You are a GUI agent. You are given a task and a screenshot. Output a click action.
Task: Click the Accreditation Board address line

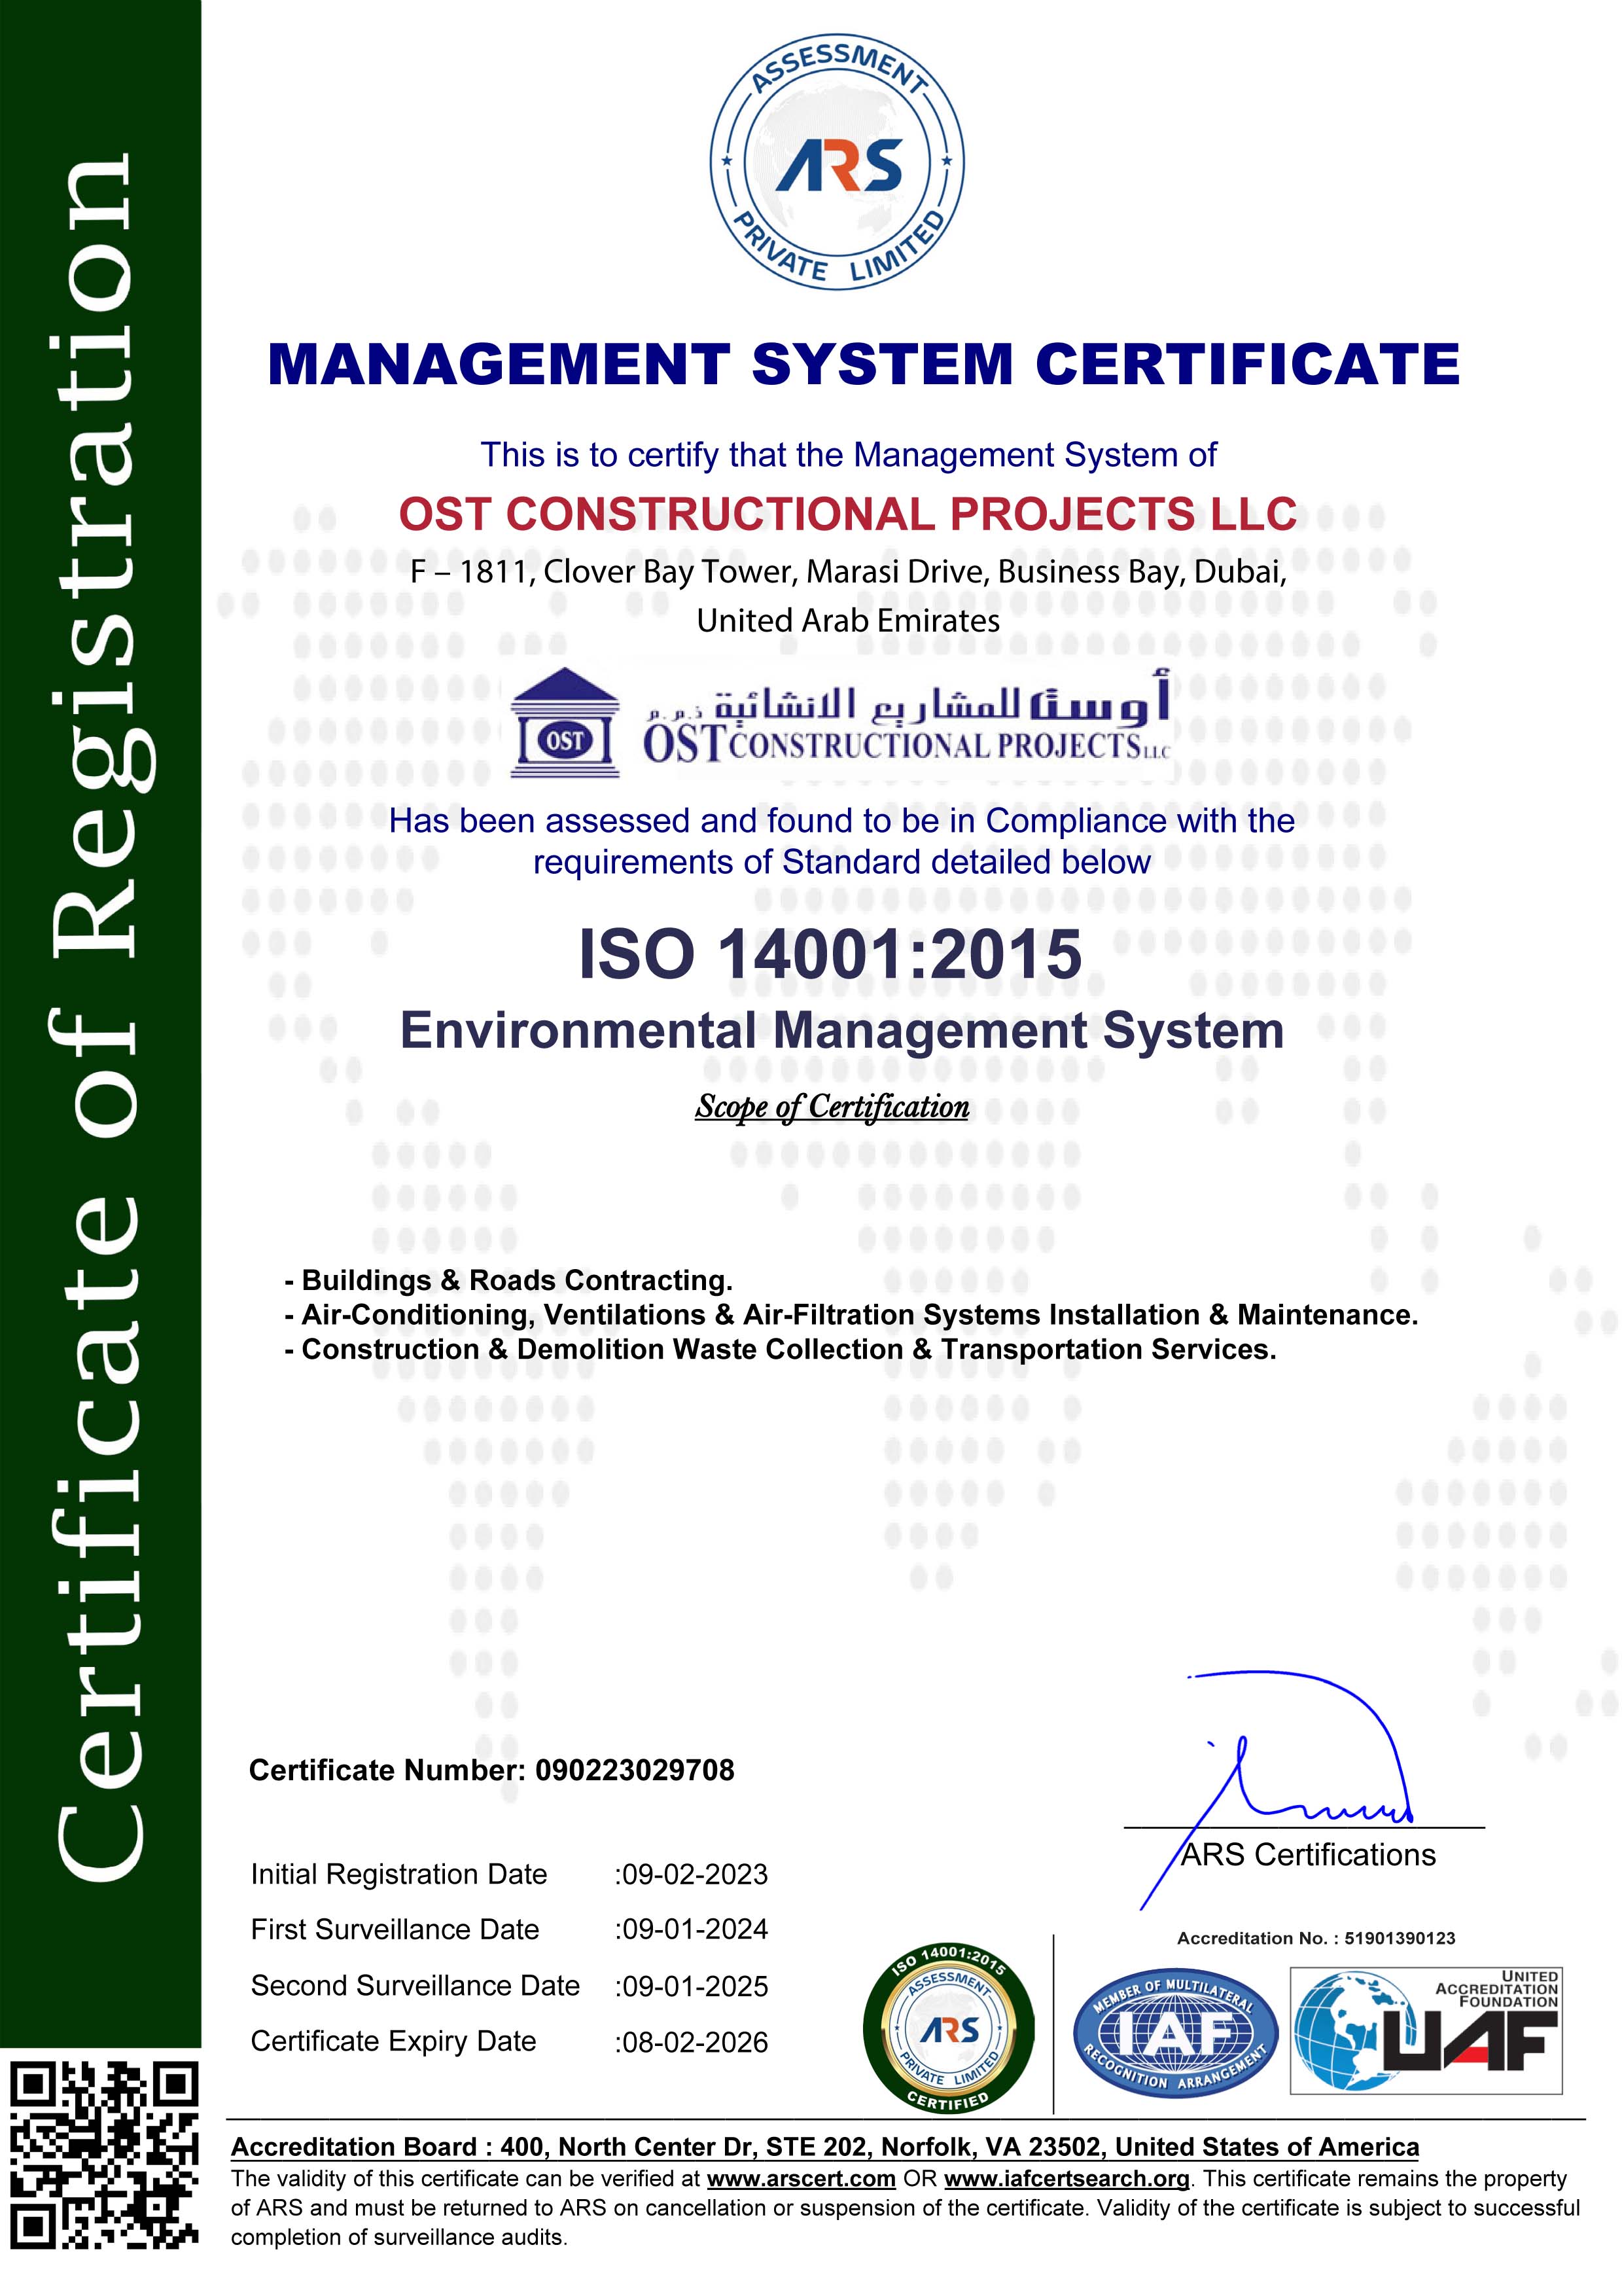[824, 2147]
